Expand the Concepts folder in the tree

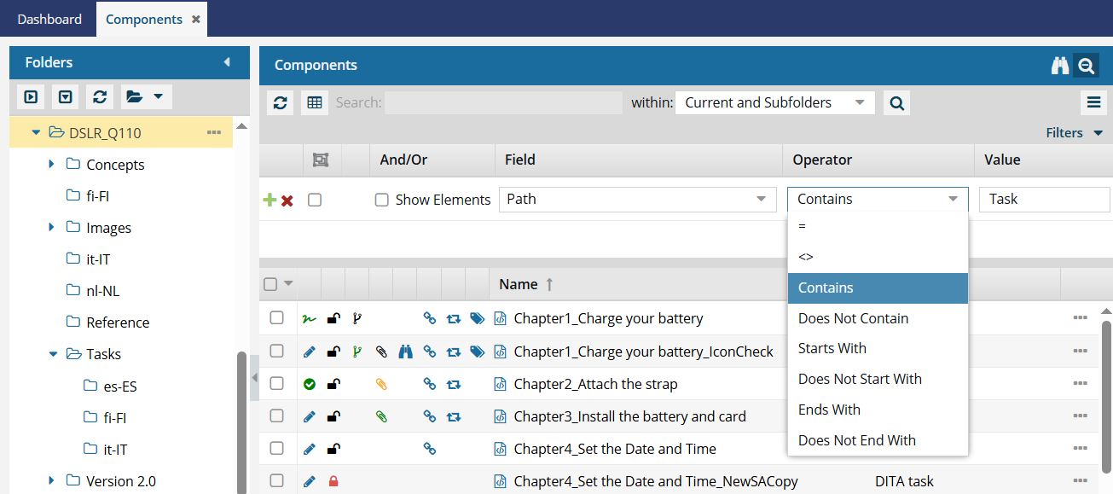pos(52,164)
